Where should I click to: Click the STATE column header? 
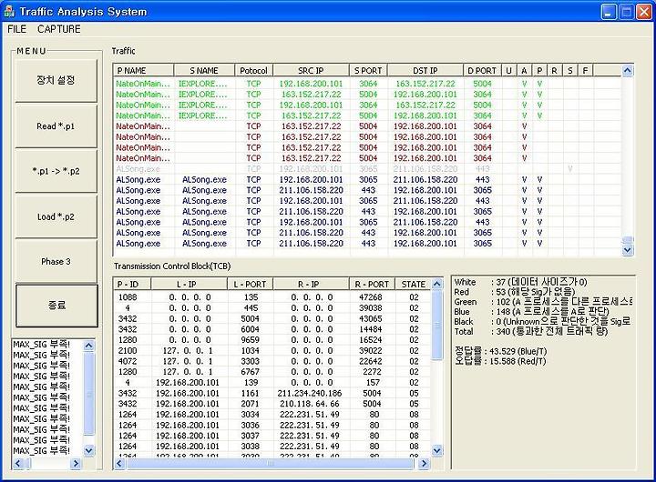tap(414, 284)
